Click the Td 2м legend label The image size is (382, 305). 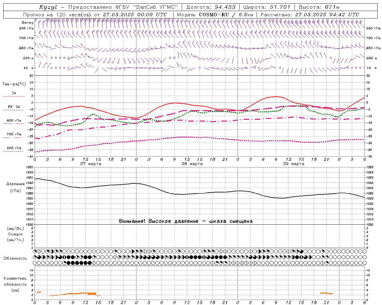point(14,107)
